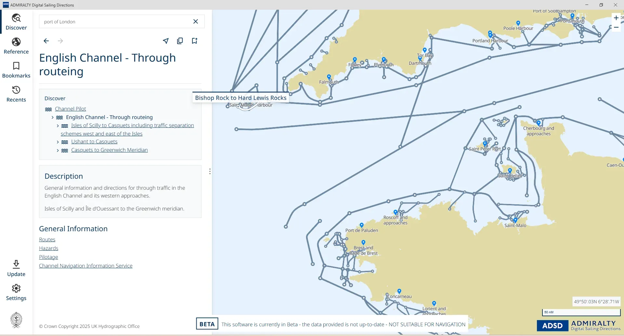The height and width of the screenshot is (336, 624).
Task: Zoom out on the map
Action: tap(617, 28)
